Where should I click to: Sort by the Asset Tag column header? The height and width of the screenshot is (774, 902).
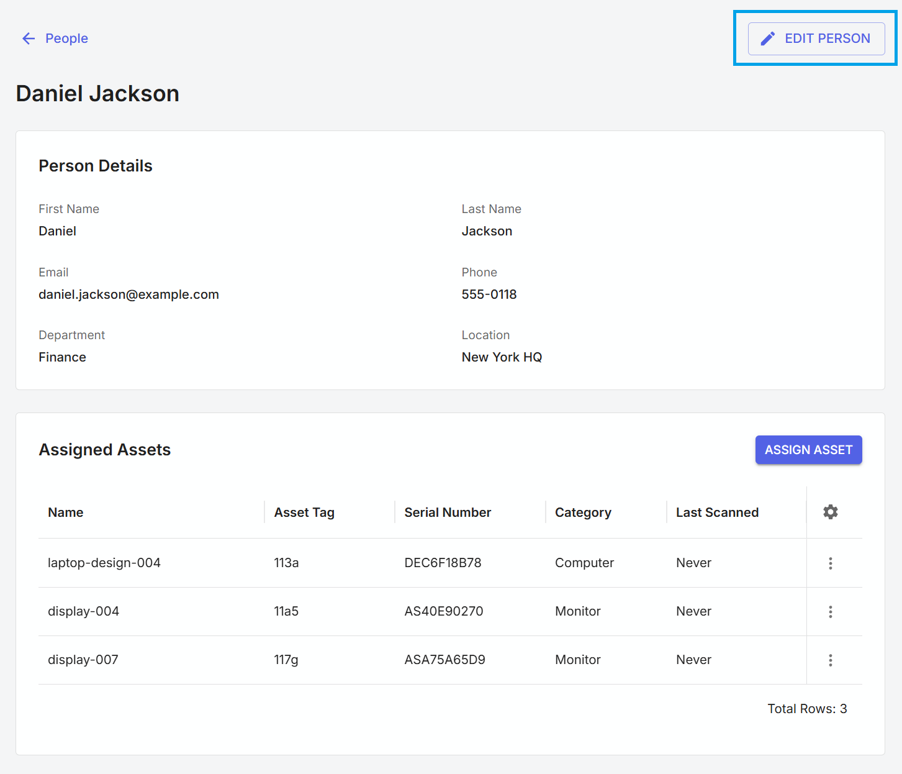(304, 512)
